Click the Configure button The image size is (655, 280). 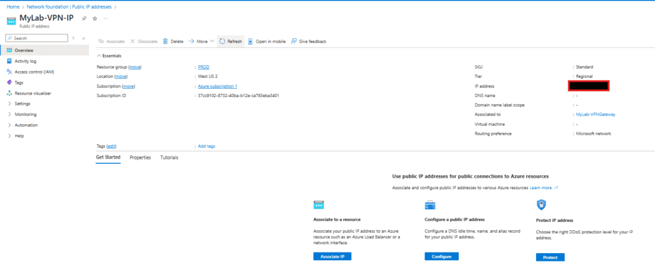coord(441,256)
